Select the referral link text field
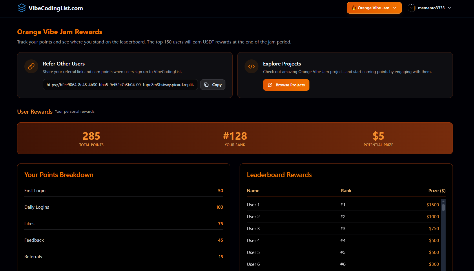The width and height of the screenshot is (474, 271). click(x=120, y=85)
